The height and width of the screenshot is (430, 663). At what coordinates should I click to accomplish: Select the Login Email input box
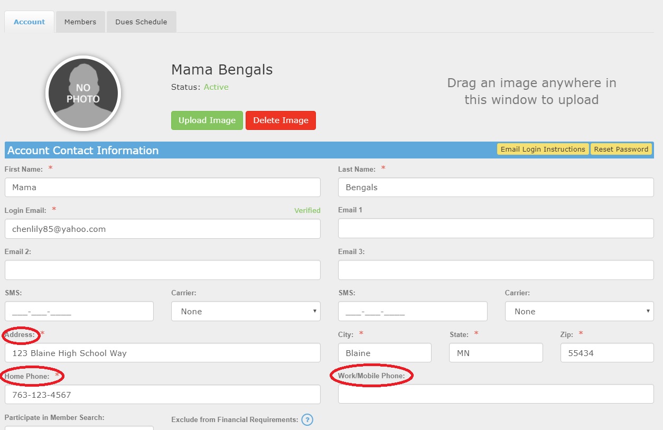[162, 229]
